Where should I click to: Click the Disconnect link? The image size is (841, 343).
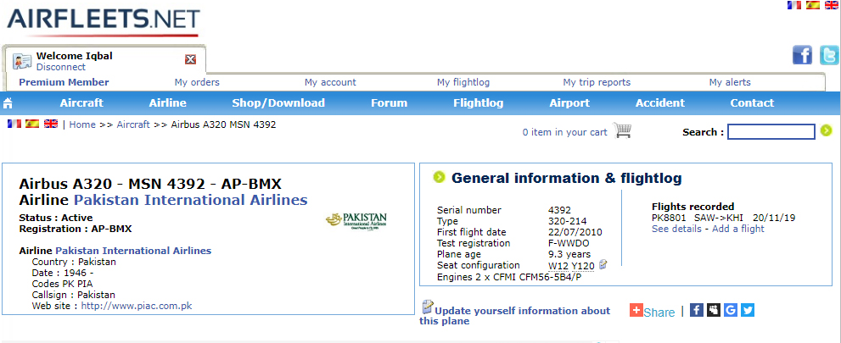click(x=60, y=67)
